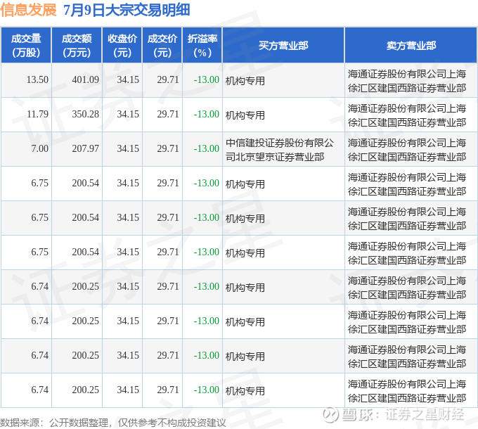Click the 雪球 logo icon
The height and width of the screenshot is (429, 478).
click(331, 415)
